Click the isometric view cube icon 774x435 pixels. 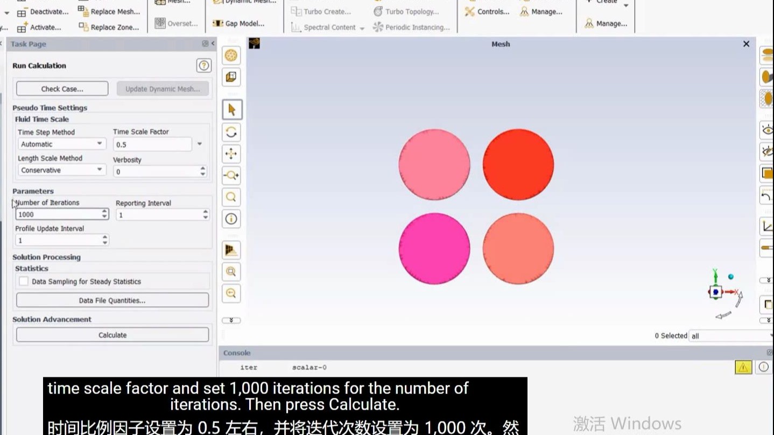point(231,77)
